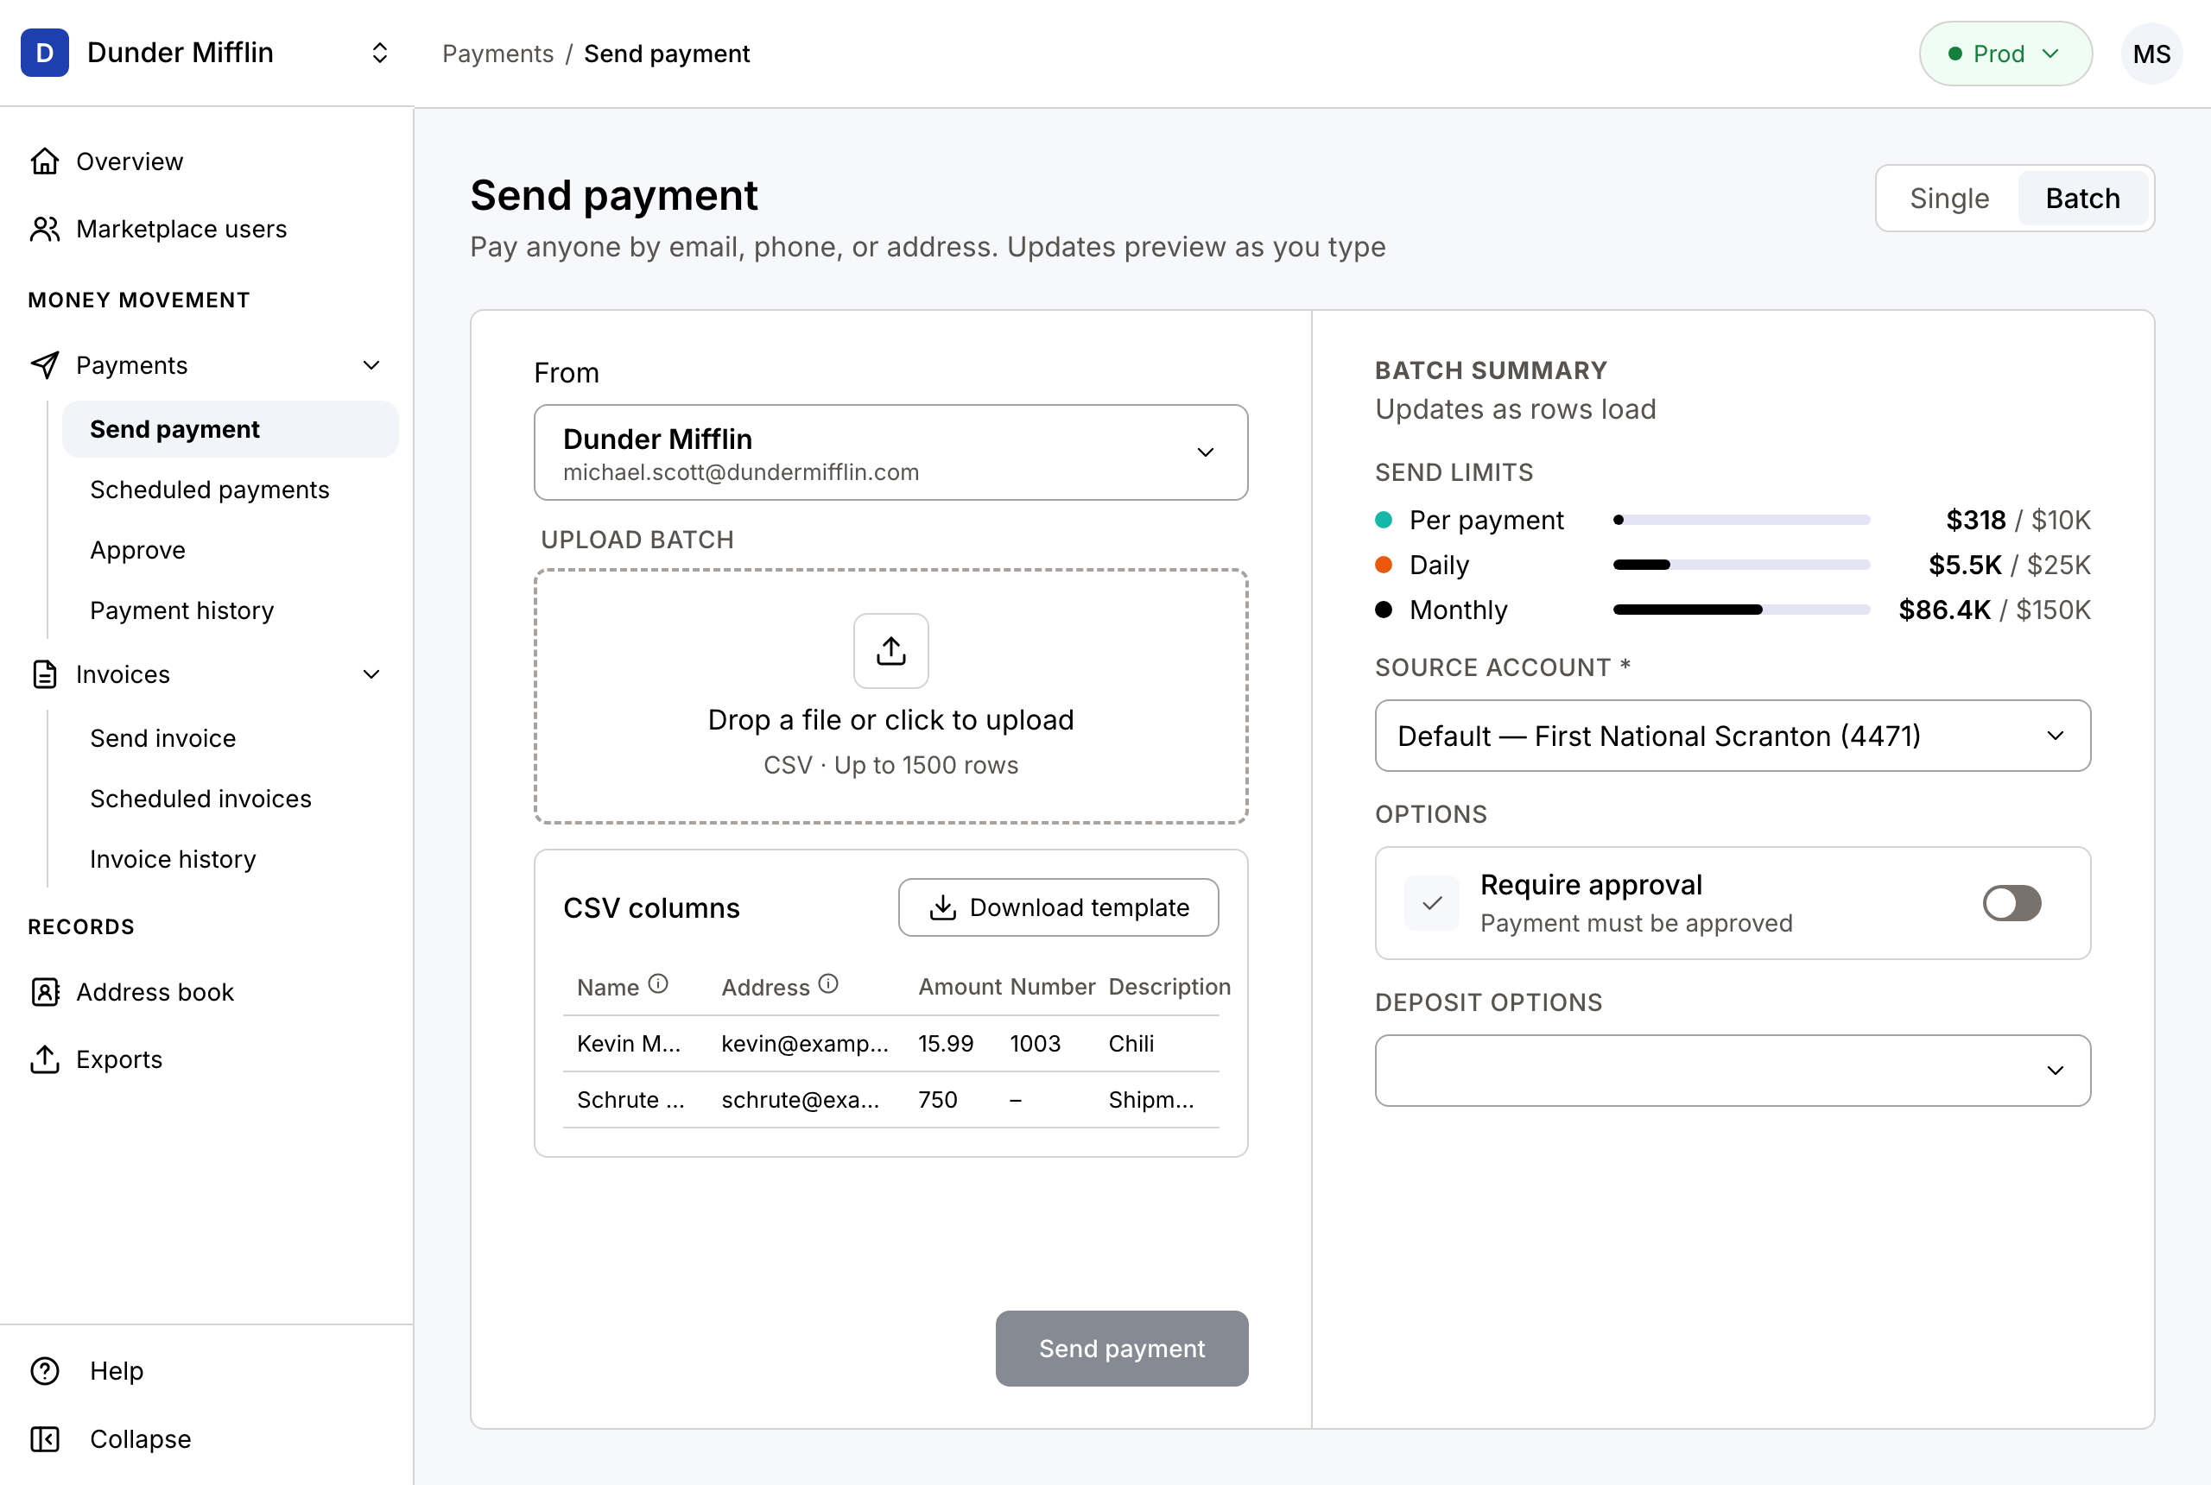Open the organization switcher chevrons

click(x=380, y=53)
